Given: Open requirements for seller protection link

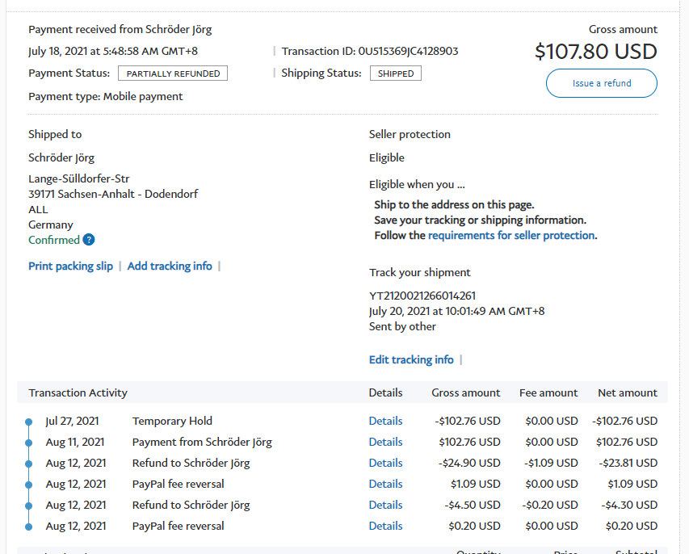Looking at the screenshot, I should [x=511, y=235].
